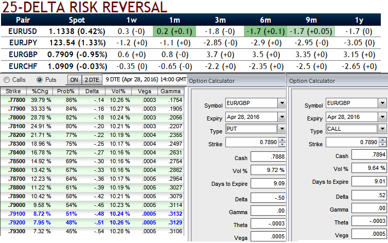Open Symbol dropdown in PUT calculator
Screen dimensions: 388x243
(x=281, y=103)
